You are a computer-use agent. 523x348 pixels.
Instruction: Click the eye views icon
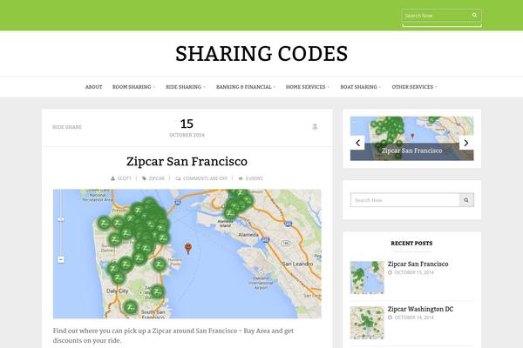click(x=241, y=178)
